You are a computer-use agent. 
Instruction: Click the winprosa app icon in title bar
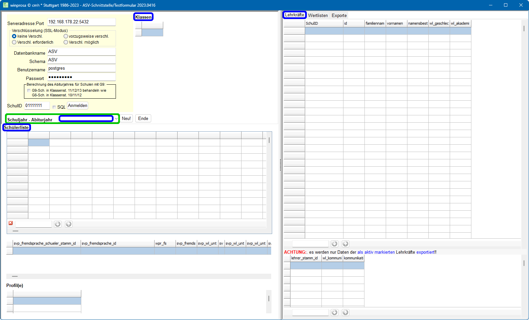5,5
